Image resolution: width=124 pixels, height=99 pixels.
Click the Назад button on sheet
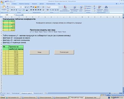point(40,52)
